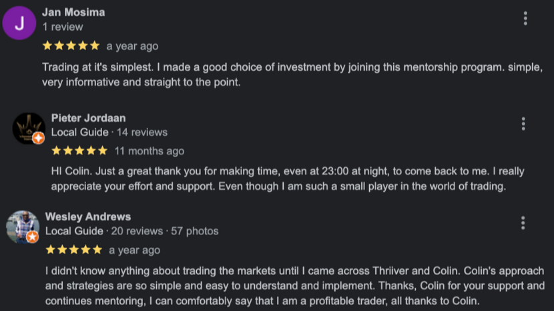Viewport: 554px width, 311px height.
Task: Click the five-star rating on Wesley Andrews' review
Action: [x=73, y=250]
